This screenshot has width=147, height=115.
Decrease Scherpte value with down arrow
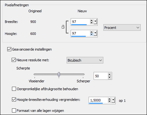(110, 77)
